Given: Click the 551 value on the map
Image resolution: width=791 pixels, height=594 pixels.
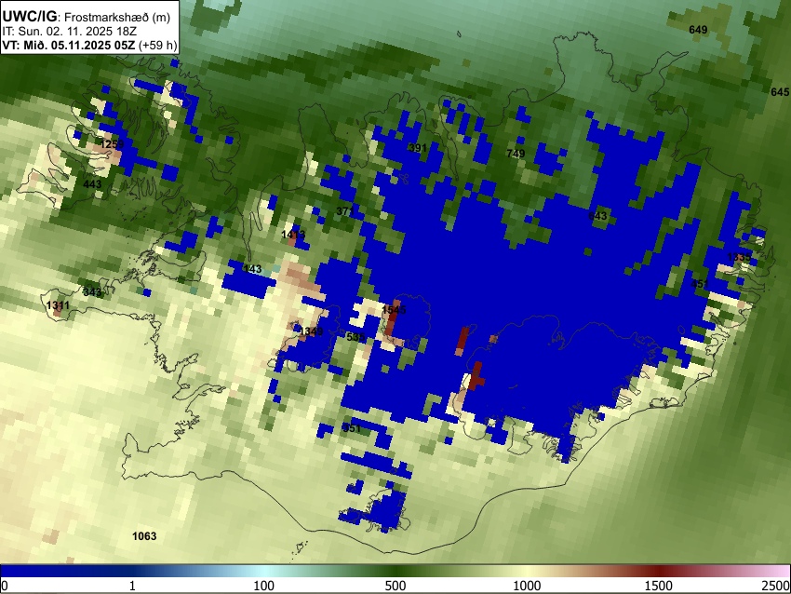Looking at the screenshot, I should pyautogui.click(x=352, y=428).
